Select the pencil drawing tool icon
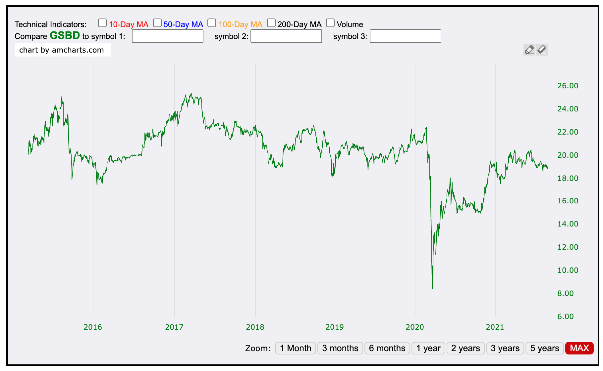The height and width of the screenshot is (371, 603). click(529, 50)
